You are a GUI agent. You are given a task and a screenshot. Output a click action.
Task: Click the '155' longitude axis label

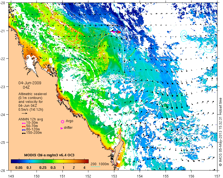166,176
